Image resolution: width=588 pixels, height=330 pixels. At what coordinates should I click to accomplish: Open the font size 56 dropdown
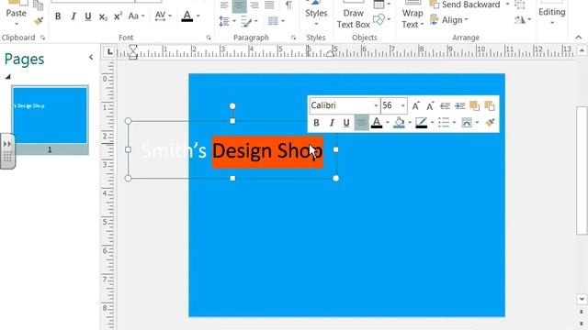[x=402, y=106]
